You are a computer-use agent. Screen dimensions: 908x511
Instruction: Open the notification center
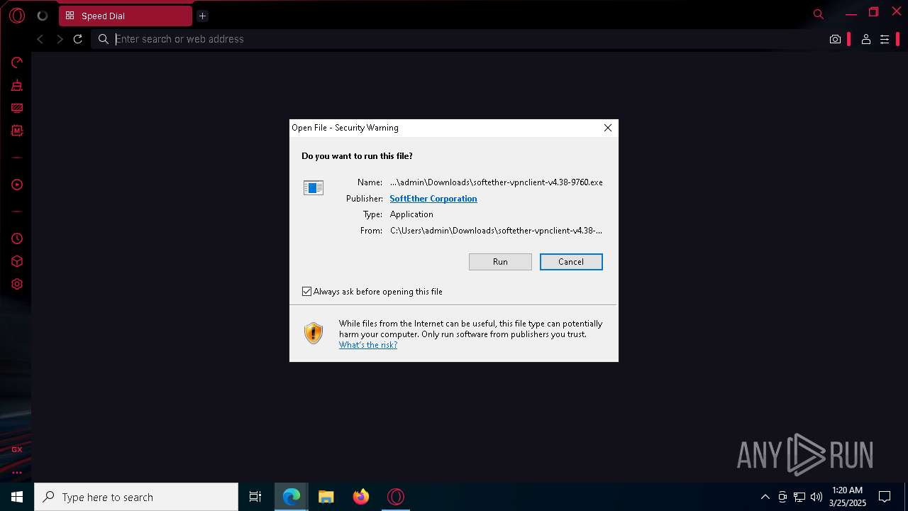885,497
